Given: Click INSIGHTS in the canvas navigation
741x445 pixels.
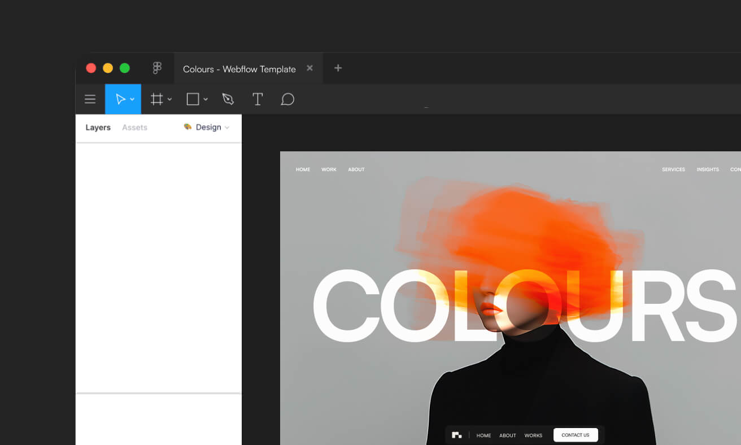Looking at the screenshot, I should click(x=708, y=169).
